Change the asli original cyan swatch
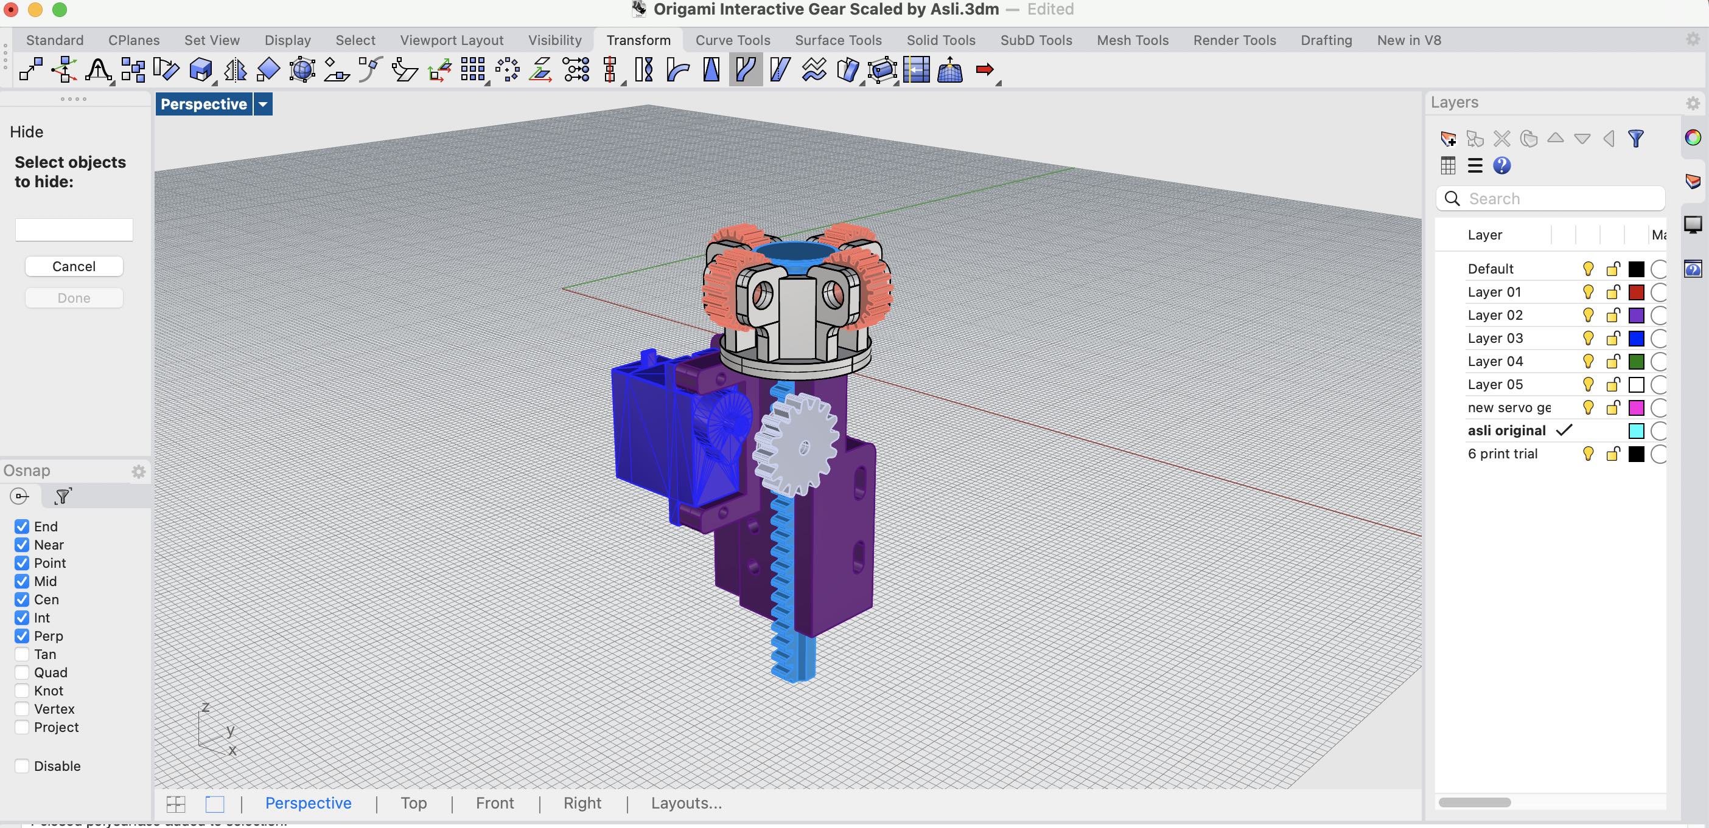 [x=1637, y=431]
